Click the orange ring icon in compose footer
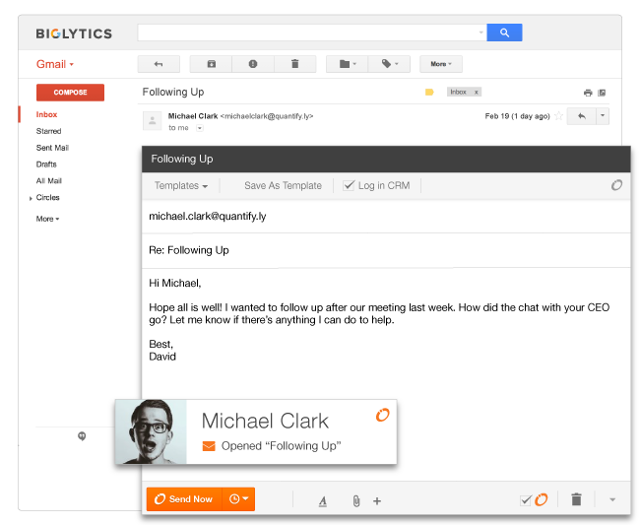 (542, 499)
